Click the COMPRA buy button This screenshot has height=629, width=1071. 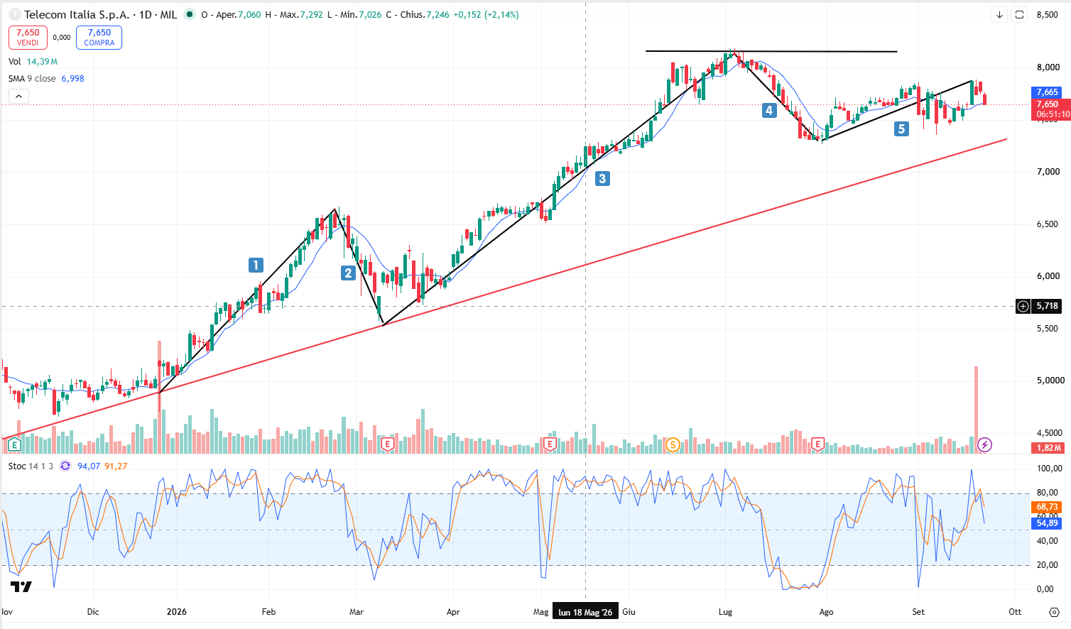(x=99, y=38)
